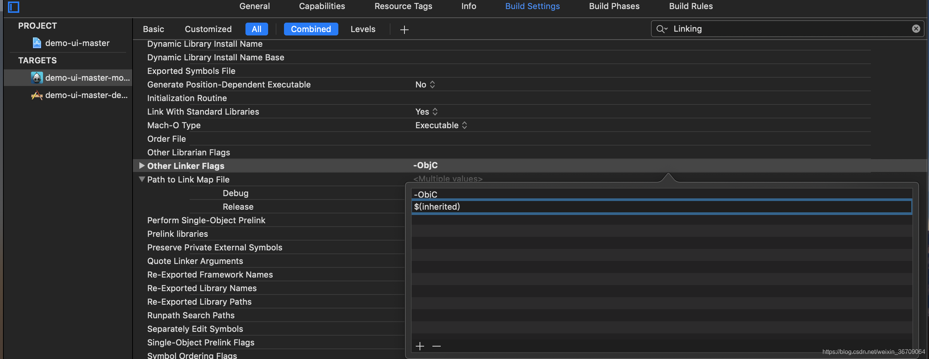This screenshot has height=359, width=929.
Task: Clear the Linking search field
Action: coord(916,29)
